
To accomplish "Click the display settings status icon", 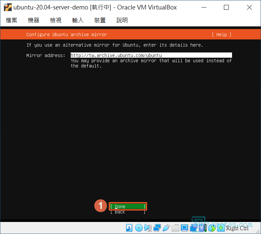I will coord(184,228).
